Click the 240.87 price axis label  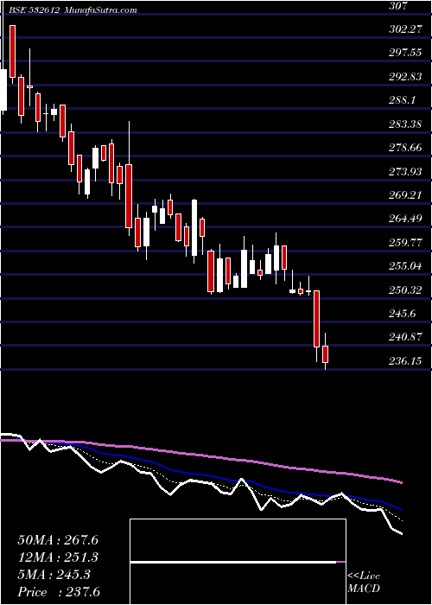[x=406, y=337]
